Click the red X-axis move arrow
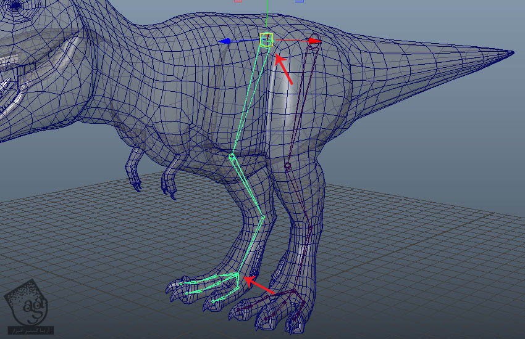525x339 pixels. click(314, 41)
